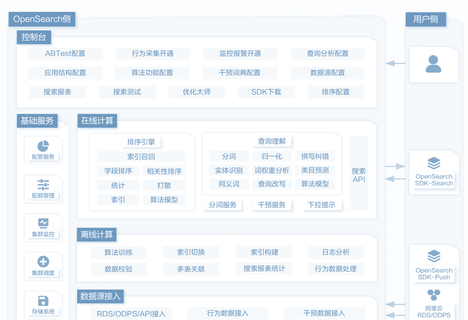The height and width of the screenshot is (320, 468).
Task: Click the 应用结构配置 box
Action: 65,73
